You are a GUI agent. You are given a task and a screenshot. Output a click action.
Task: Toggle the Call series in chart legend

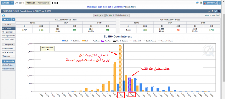(x=65, y=41)
